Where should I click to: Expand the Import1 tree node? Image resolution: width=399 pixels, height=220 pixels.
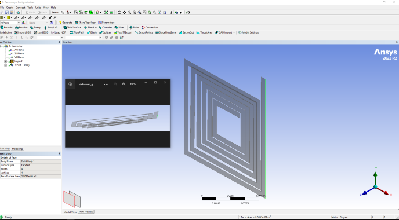click(6, 61)
